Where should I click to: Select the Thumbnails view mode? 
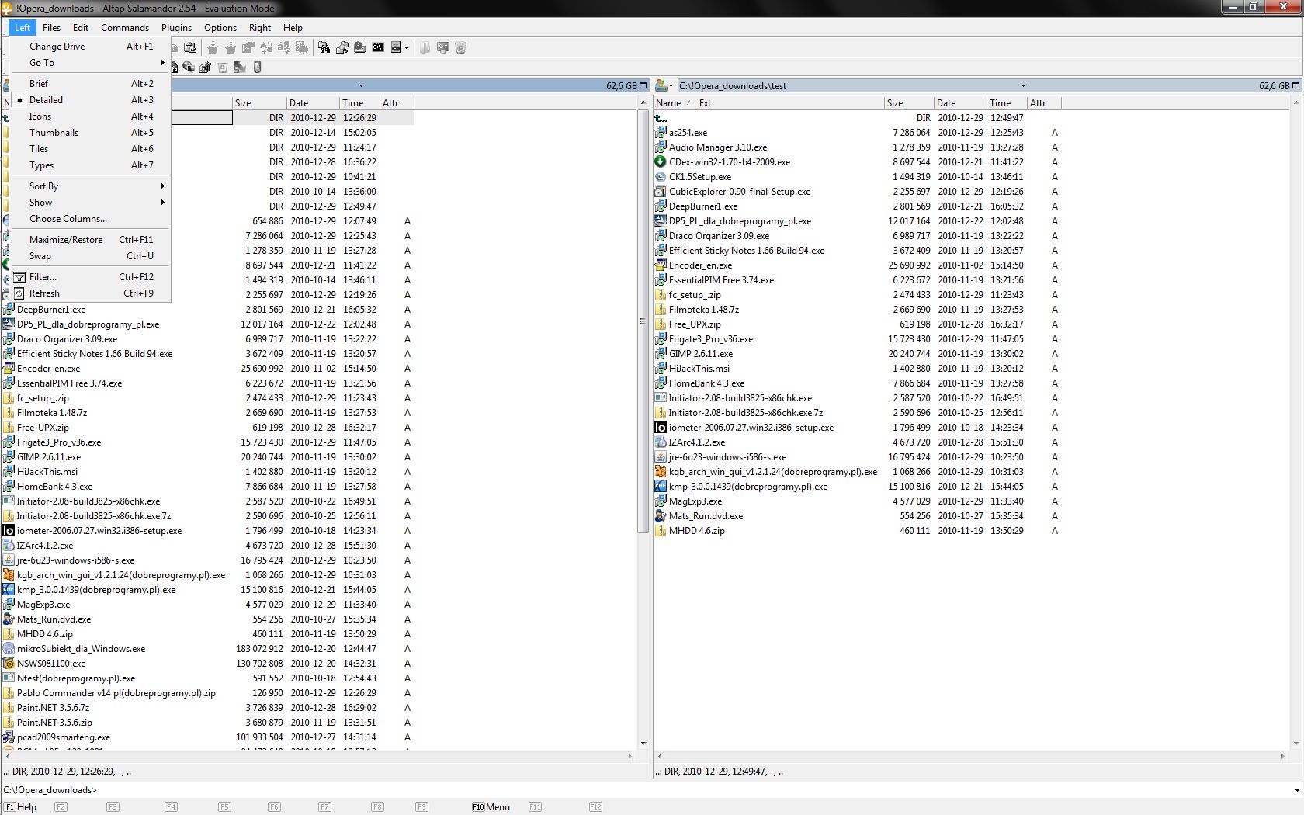[92, 133]
